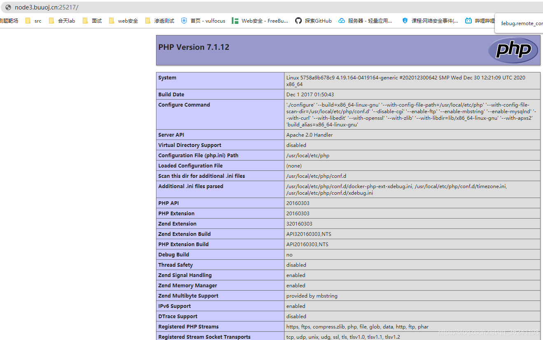Viewport: 543px width, 340px height.
Task: Open the 面试 bookmark folder
Action: pos(92,21)
